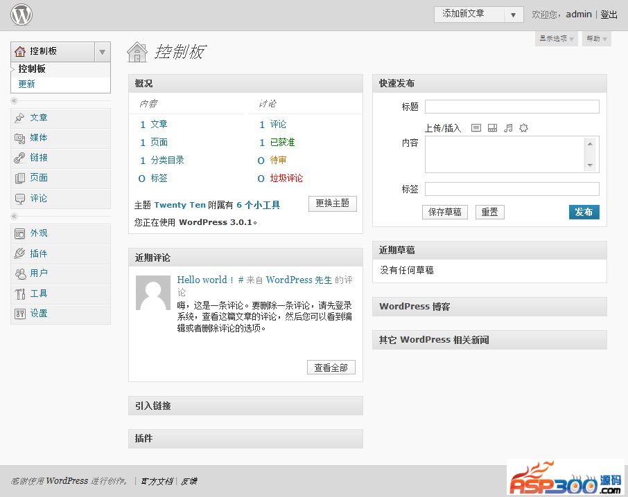Expand the 插件 dashboard widget header

[245, 439]
